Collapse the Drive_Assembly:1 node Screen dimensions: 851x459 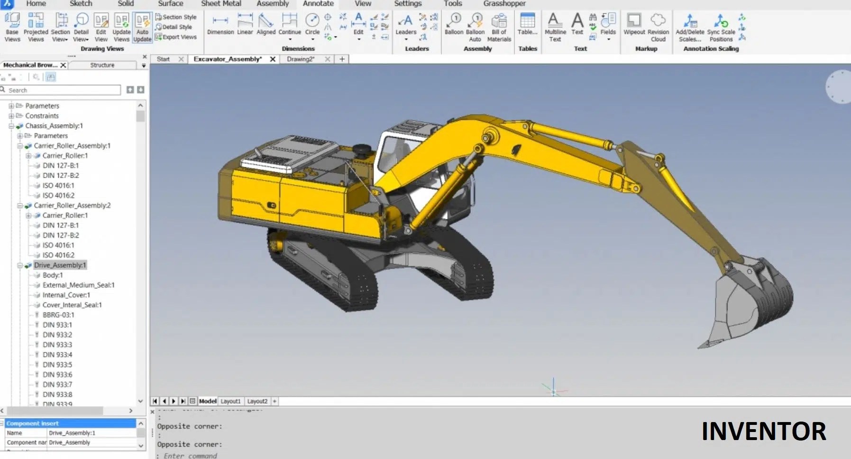(x=19, y=265)
